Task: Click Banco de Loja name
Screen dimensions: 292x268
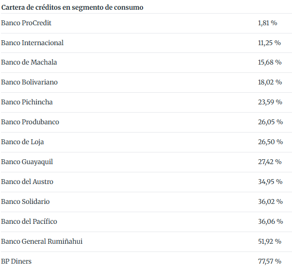Action: [x=22, y=142]
